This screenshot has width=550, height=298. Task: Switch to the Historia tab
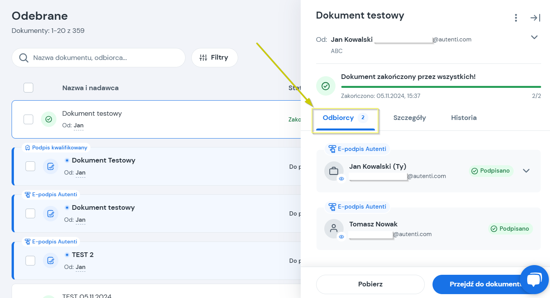(464, 118)
